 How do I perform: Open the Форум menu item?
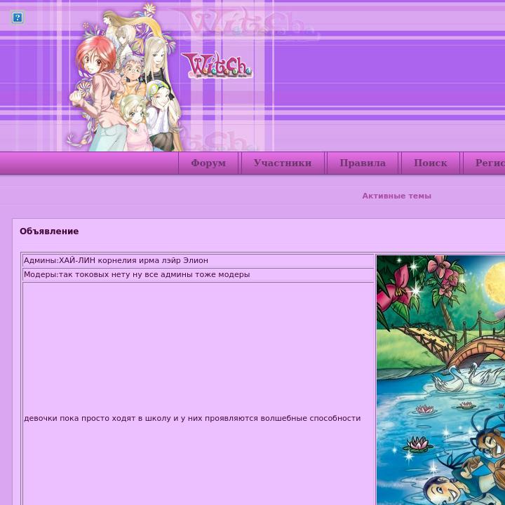[x=208, y=163]
